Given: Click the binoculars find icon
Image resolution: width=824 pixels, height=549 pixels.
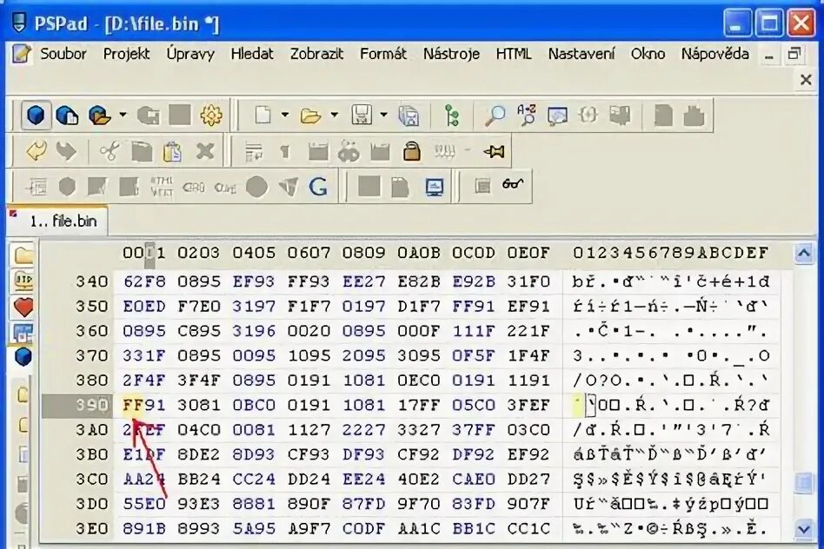Looking at the screenshot, I should [x=349, y=152].
